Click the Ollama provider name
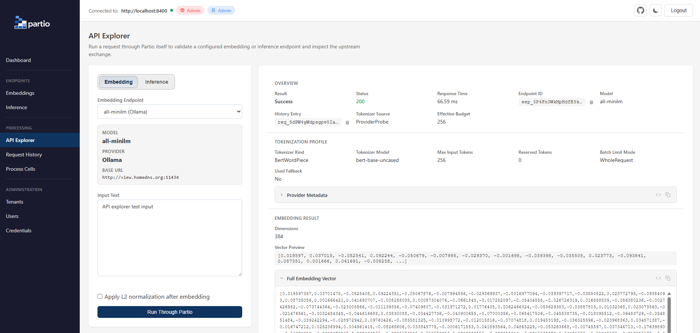 coord(112,160)
